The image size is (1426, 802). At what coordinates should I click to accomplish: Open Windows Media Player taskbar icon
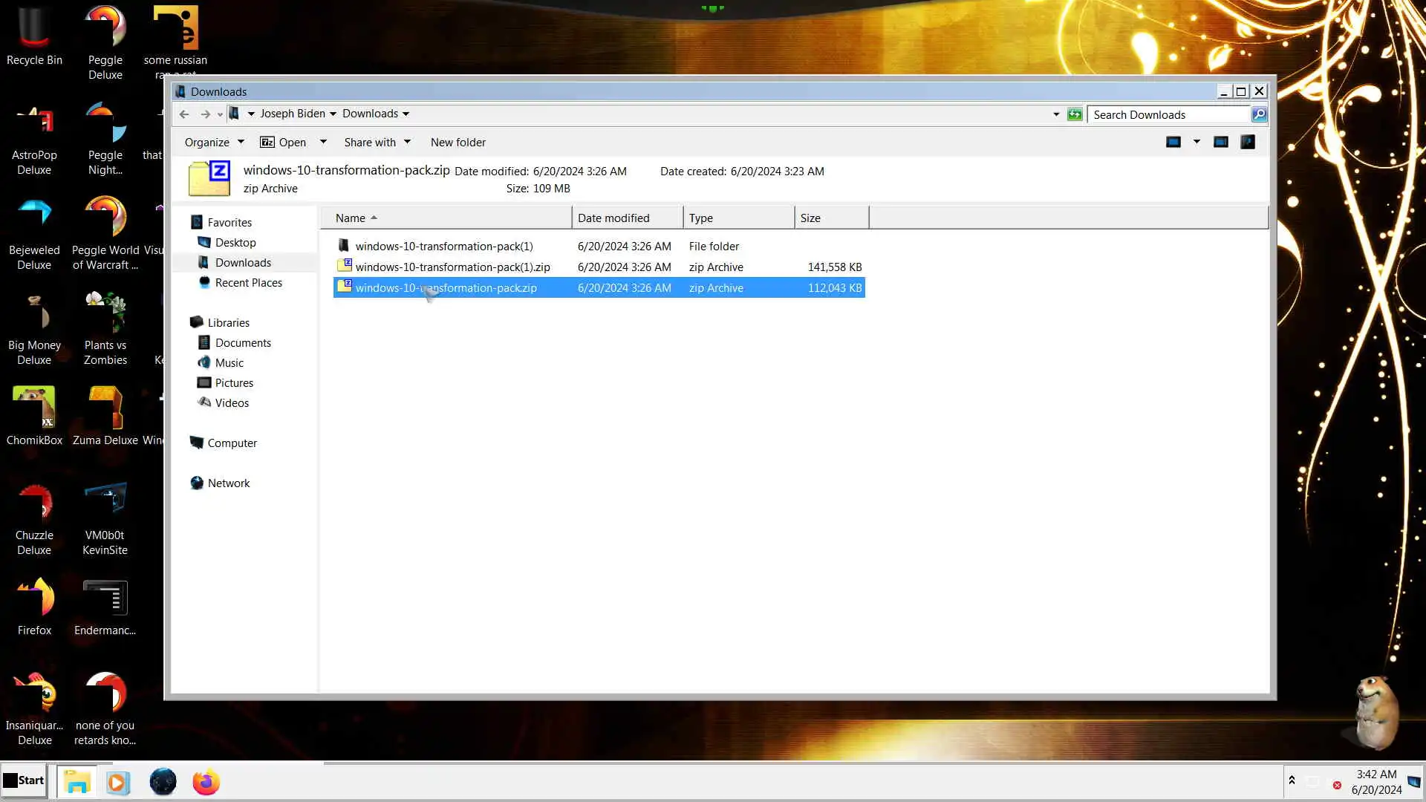pos(117,782)
